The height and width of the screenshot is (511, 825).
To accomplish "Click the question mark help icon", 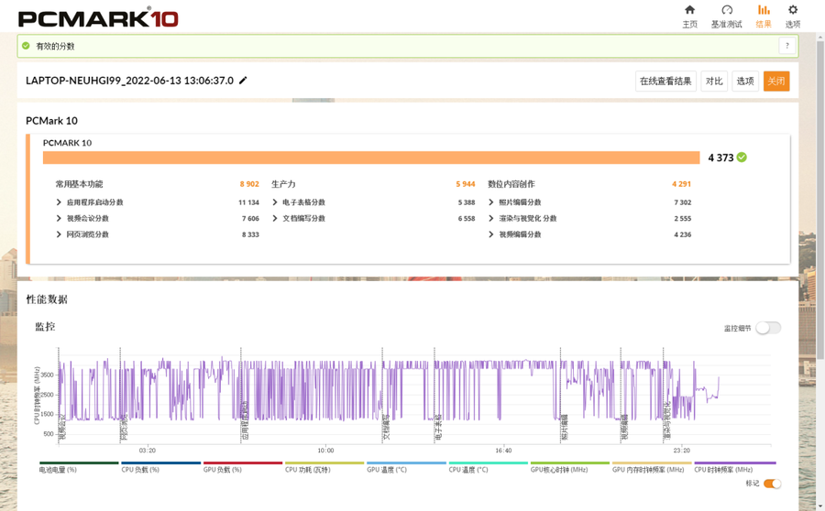I will click(786, 46).
